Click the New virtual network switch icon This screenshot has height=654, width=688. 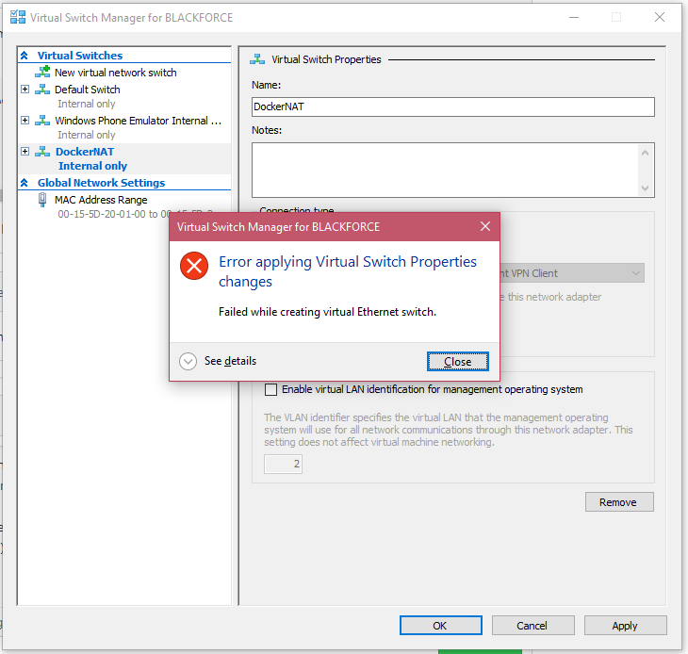tap(42, 72)
